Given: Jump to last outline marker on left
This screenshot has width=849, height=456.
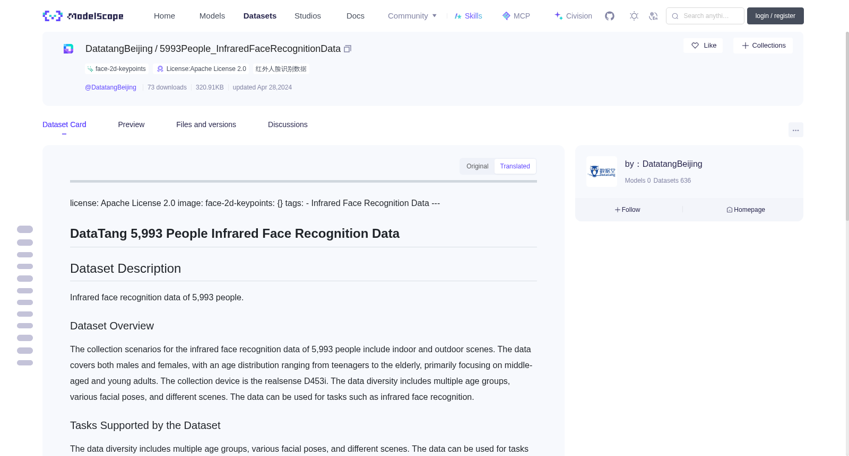Looking at the screenshot, I should click(x=25, y=363).
